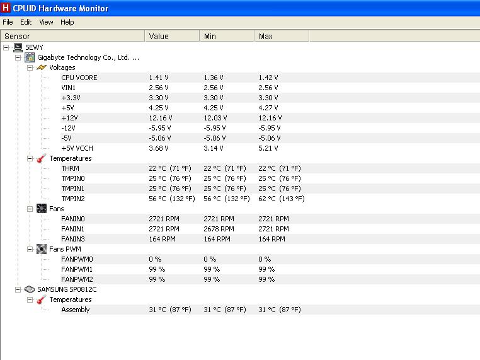The width and height of the screenshot is (480, 360).
Task: Click the THRM value 22 °C (71 °F)
Action: pos(170,168)
